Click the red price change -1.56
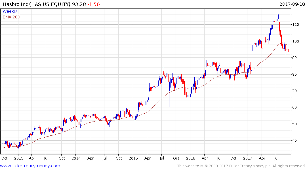This screenshot has height=170, width=305. pos(93,4)
